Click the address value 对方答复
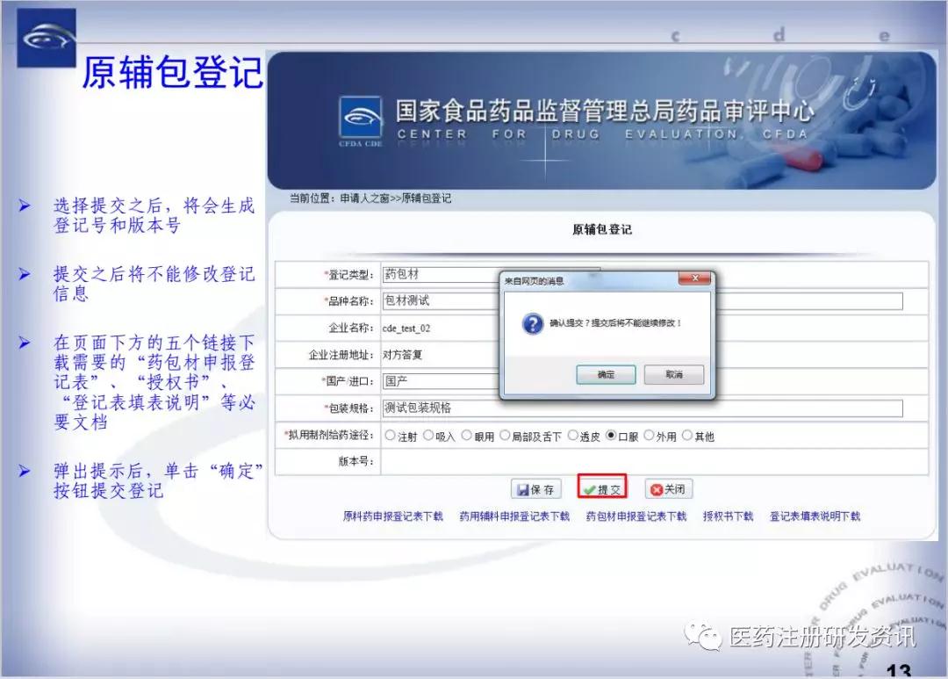 click(402, 355)
